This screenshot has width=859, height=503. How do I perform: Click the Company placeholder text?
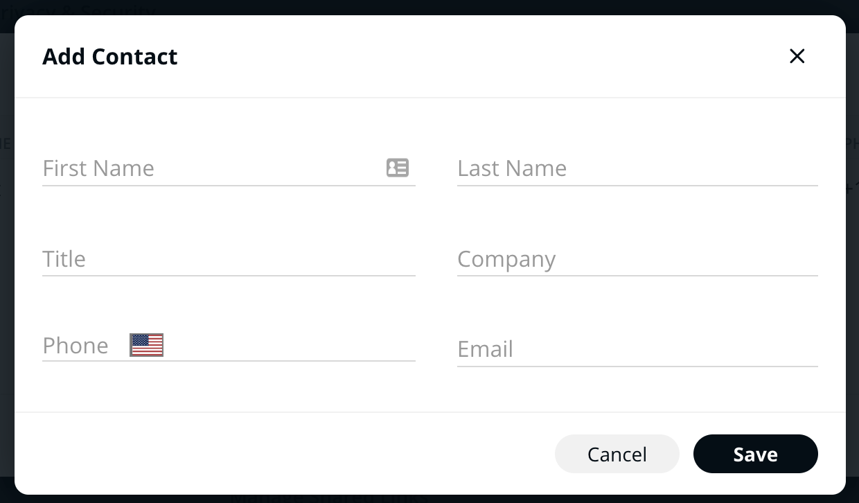point(506,259)
